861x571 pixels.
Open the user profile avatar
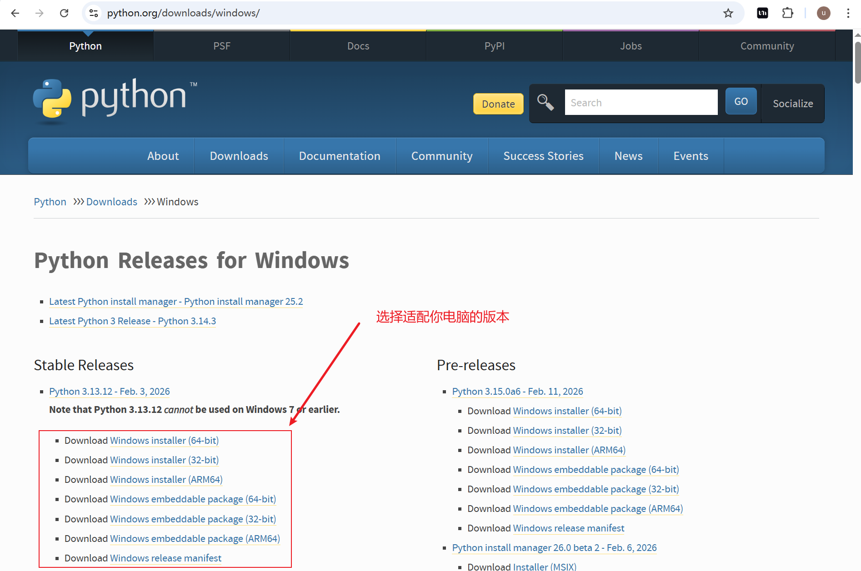[x=823, y=13]
